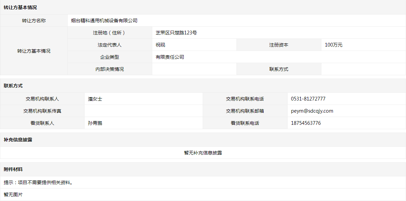This screenshot has height=201, width=406.
Task: Select the 看货联系电话 label
Action: (x=245, y=123)
